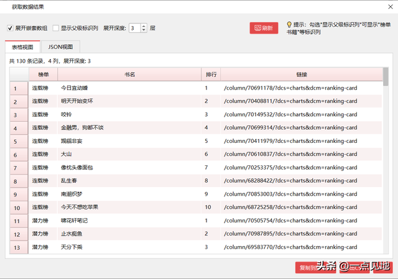Uncheck the 展开嵌套数组 checkbox
Image resolution: width=398 pixels, height=279 pixels.
click(x=10, y=28)
